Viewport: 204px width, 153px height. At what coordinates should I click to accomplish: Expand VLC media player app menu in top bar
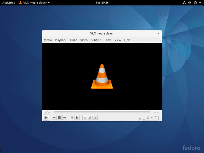click(35, 3)
